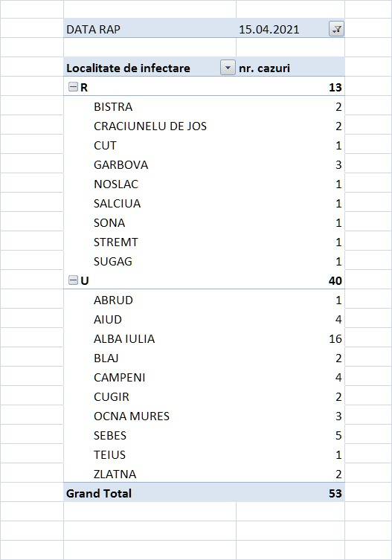This screenshot has height=560, width=392.
Task: Select the GARBOVA row label
Action: (121, 164)
